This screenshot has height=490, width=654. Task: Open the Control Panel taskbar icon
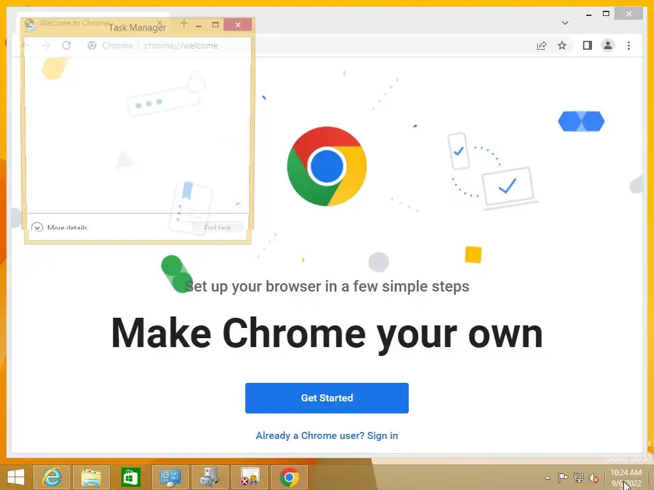click(170, 477)
